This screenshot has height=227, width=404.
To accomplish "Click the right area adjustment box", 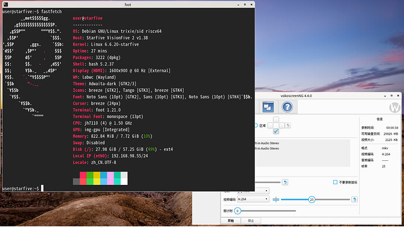I will pos(282,126).
